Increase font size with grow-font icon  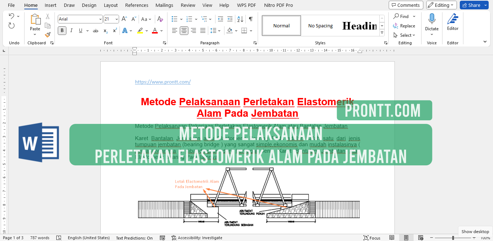tap(124, 19)
